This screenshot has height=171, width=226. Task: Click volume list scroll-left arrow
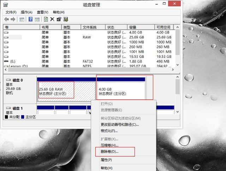(x=6, y=70)
